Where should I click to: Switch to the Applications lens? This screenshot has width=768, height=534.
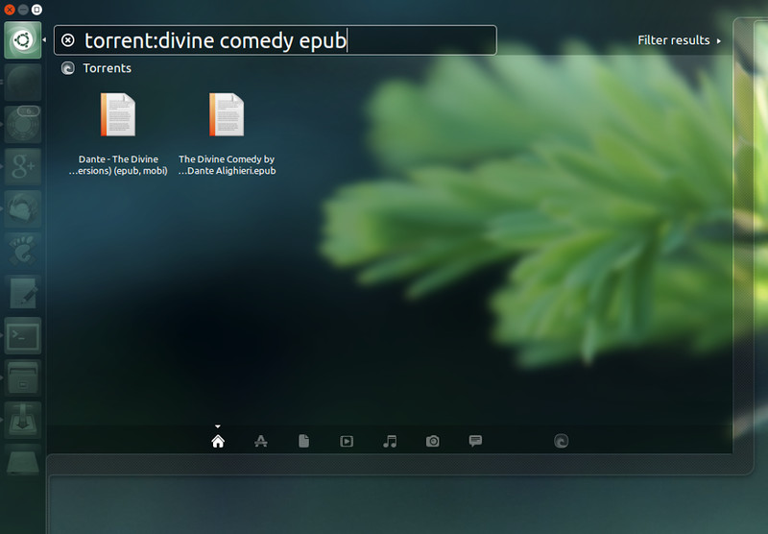261,442
